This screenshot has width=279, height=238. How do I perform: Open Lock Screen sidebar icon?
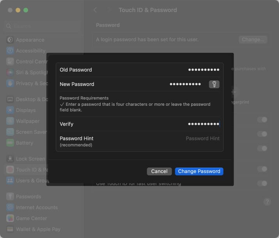click(10, 159)
